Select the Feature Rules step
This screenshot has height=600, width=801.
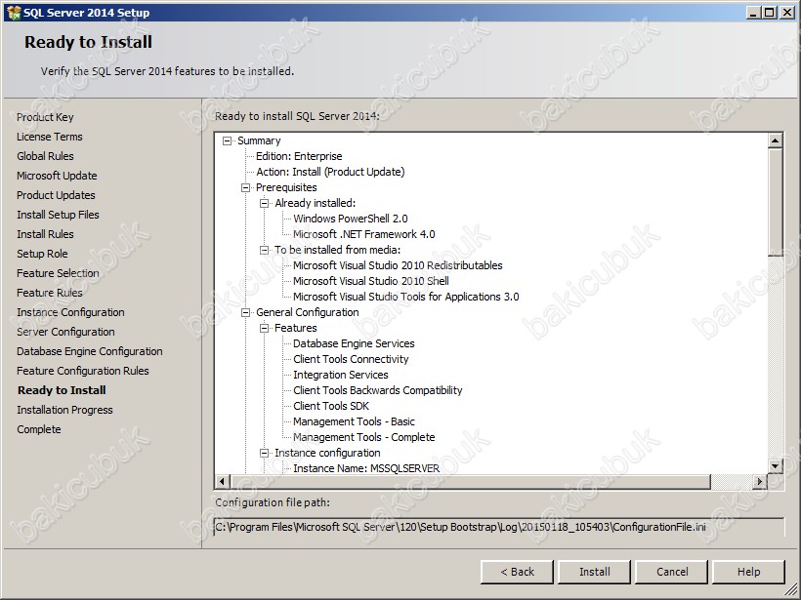tap(50, 293)
